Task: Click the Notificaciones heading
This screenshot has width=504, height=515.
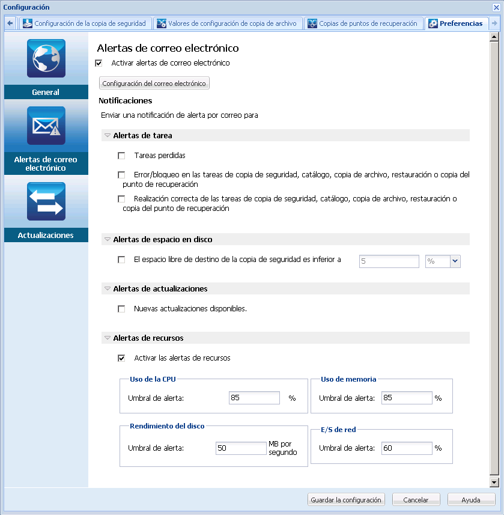Action: click(x=126, y=100)
